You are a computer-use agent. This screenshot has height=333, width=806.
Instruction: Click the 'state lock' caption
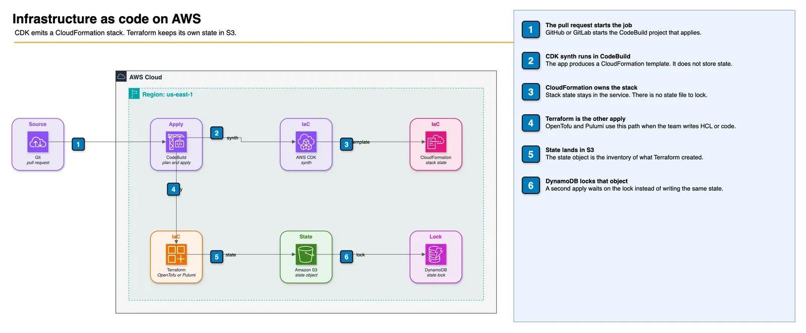436,275
